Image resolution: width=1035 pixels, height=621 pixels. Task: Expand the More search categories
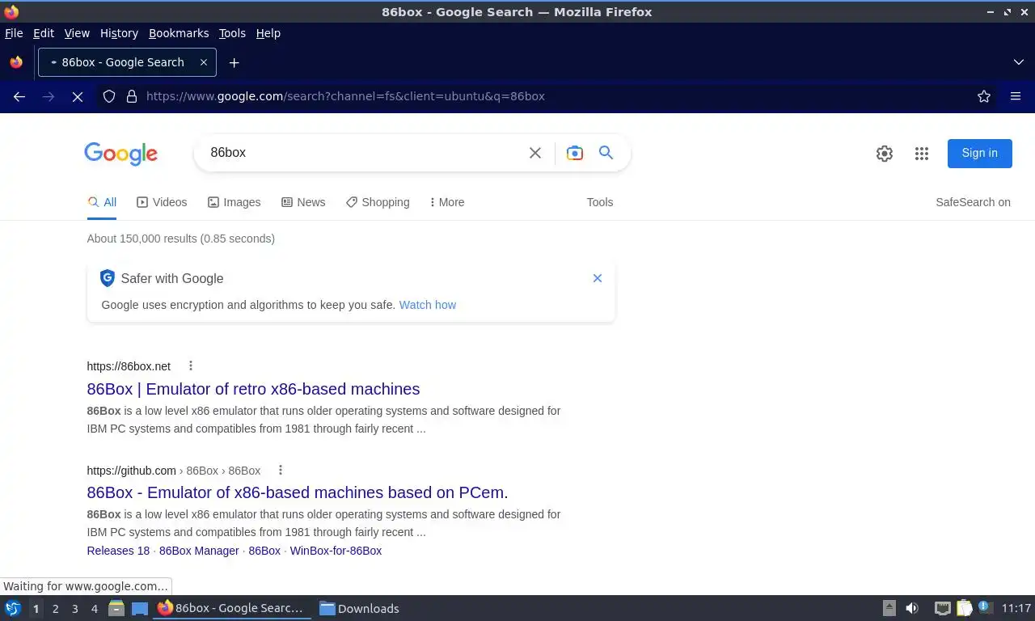447,202
